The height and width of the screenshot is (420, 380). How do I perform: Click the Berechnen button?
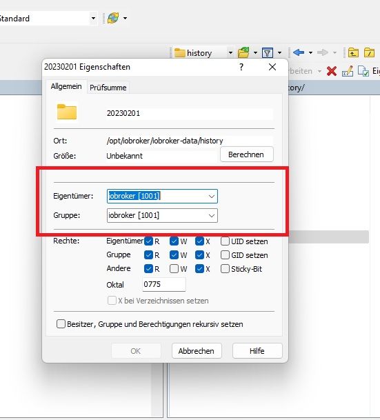tap(247, 154)
